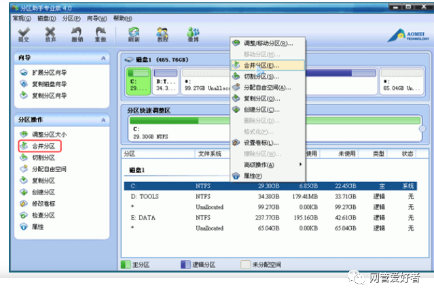Open the 微博 (Weibo) toolbar icon

point(193,34)
